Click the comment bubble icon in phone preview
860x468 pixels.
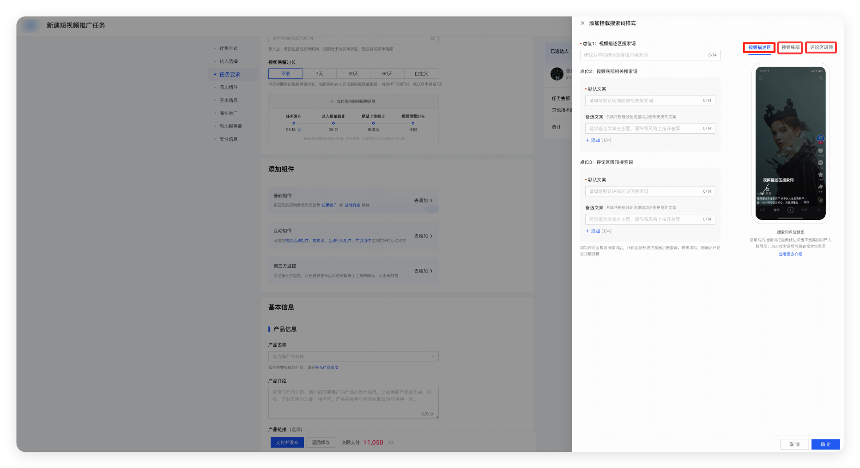point(820,163)
